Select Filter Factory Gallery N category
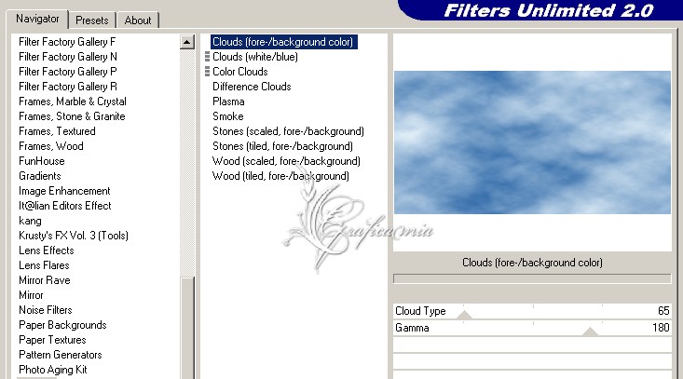The image size is (683, 379). 68,57
